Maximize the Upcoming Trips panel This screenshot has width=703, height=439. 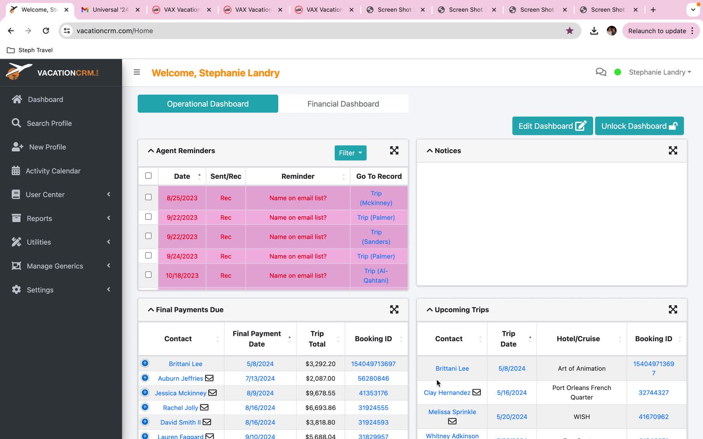(673, 309)
